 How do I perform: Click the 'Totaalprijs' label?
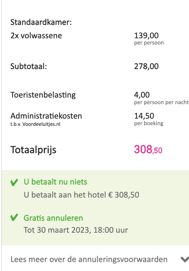pyautogui.click(x=33, y=150)
